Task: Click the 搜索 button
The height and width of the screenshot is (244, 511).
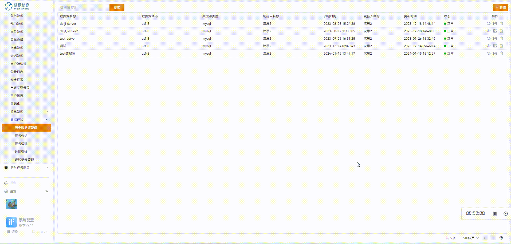Action: [117, 7]
